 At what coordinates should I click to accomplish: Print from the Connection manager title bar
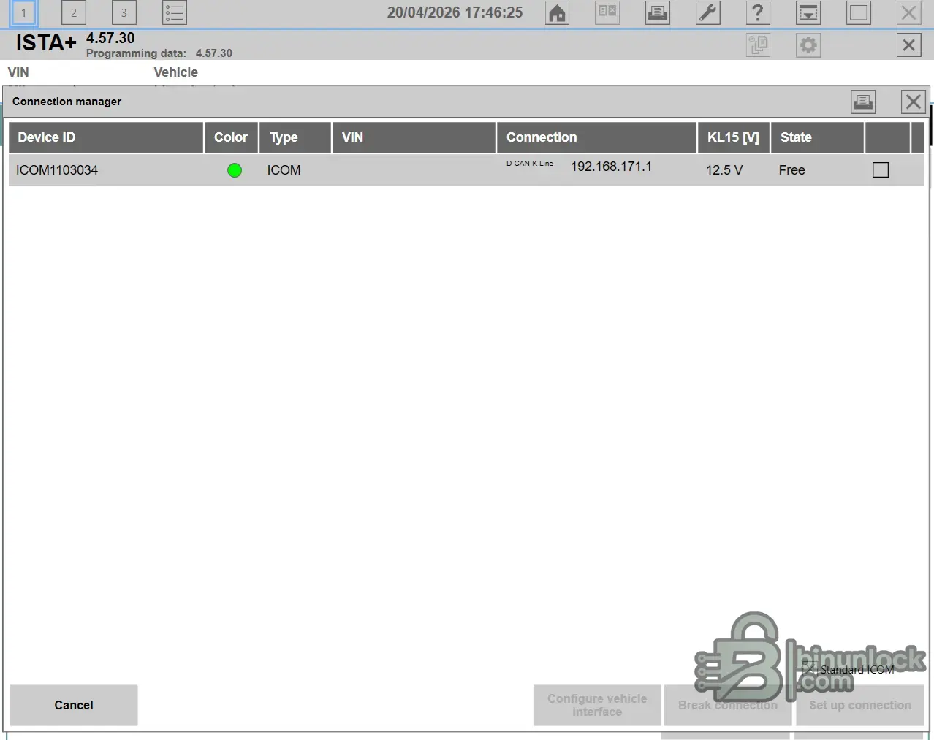point(862,102)
